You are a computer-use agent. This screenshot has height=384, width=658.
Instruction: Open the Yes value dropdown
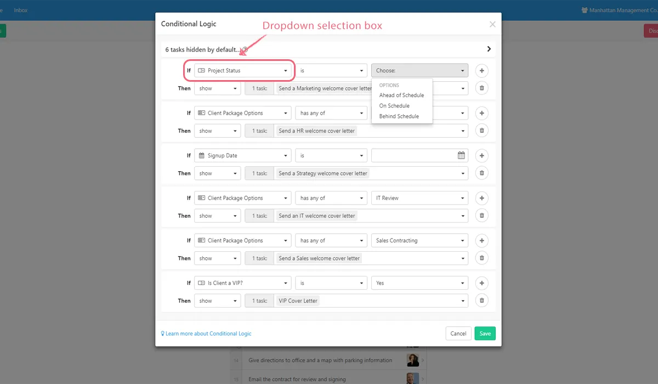point(419,283)
